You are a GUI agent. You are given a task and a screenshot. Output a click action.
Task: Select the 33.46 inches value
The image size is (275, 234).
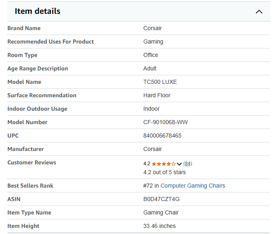159,226
